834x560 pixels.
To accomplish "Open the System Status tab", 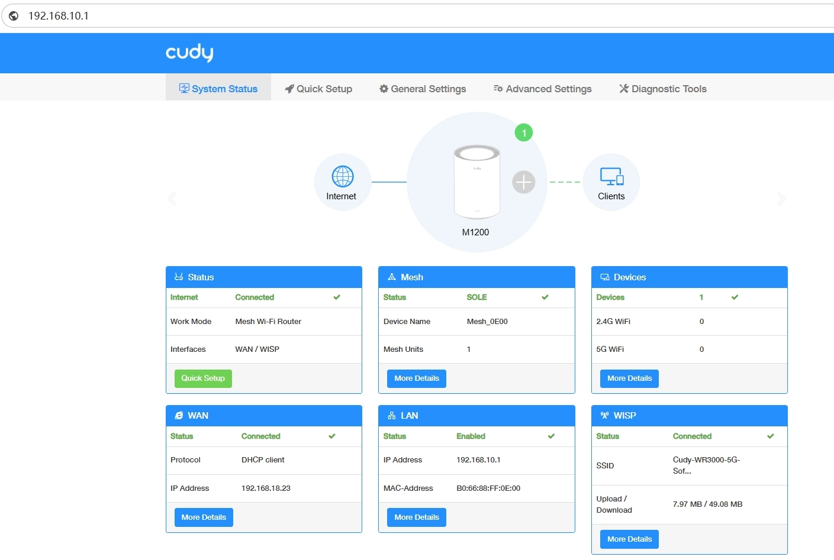I will pos(218,89).
